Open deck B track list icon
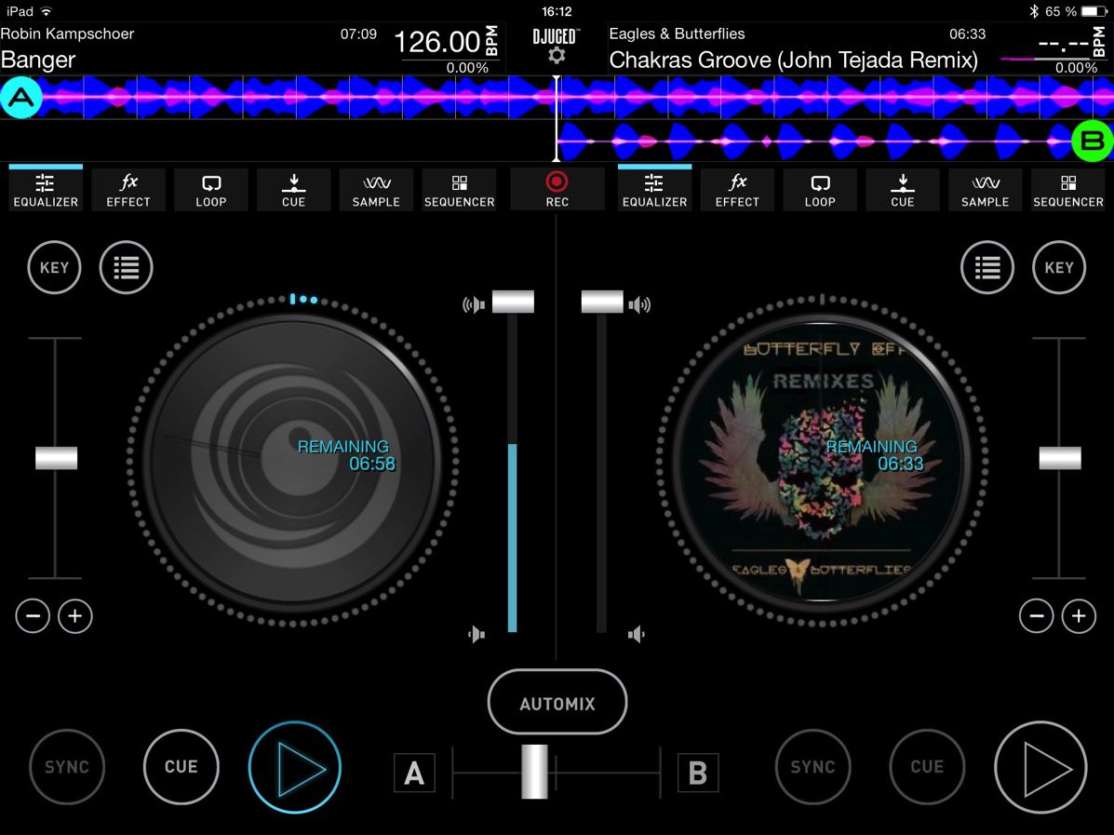Screen dimensions: 1114x835 coord(986,268)
